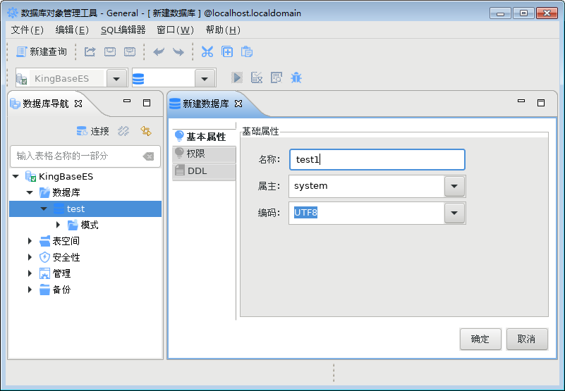Click the redo arrow icon

coord(178,52)
